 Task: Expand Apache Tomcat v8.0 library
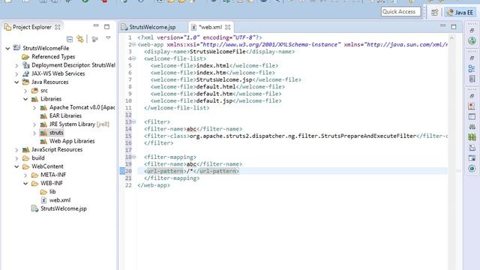coord(34,107)
